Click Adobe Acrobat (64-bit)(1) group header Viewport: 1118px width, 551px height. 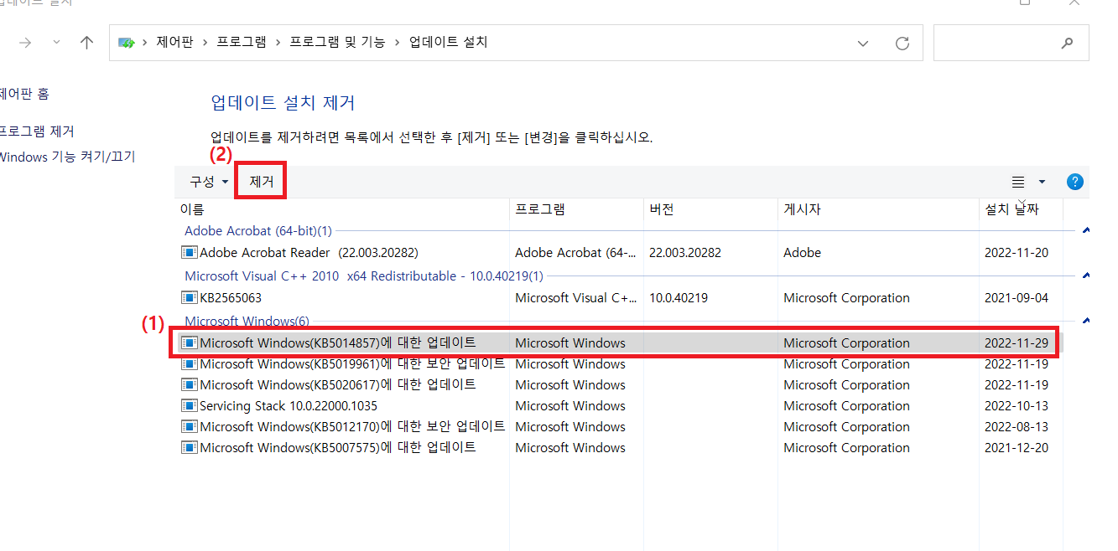(258, 230)
